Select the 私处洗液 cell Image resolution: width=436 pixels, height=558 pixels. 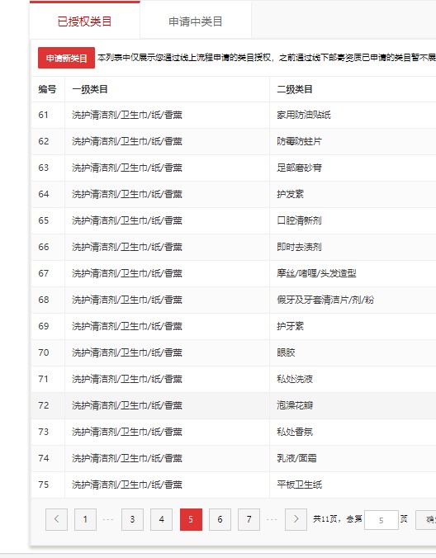tap(295, 379)
